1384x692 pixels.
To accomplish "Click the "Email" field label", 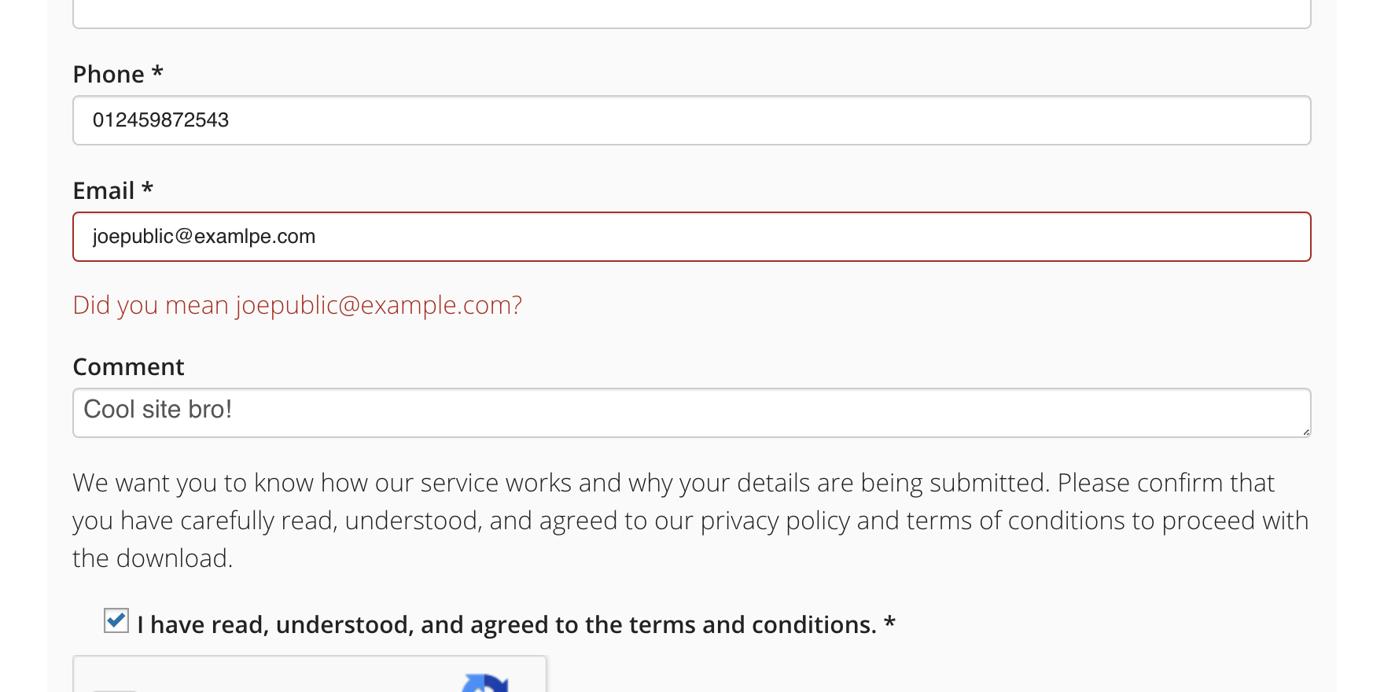I will (x=104, y=191).
